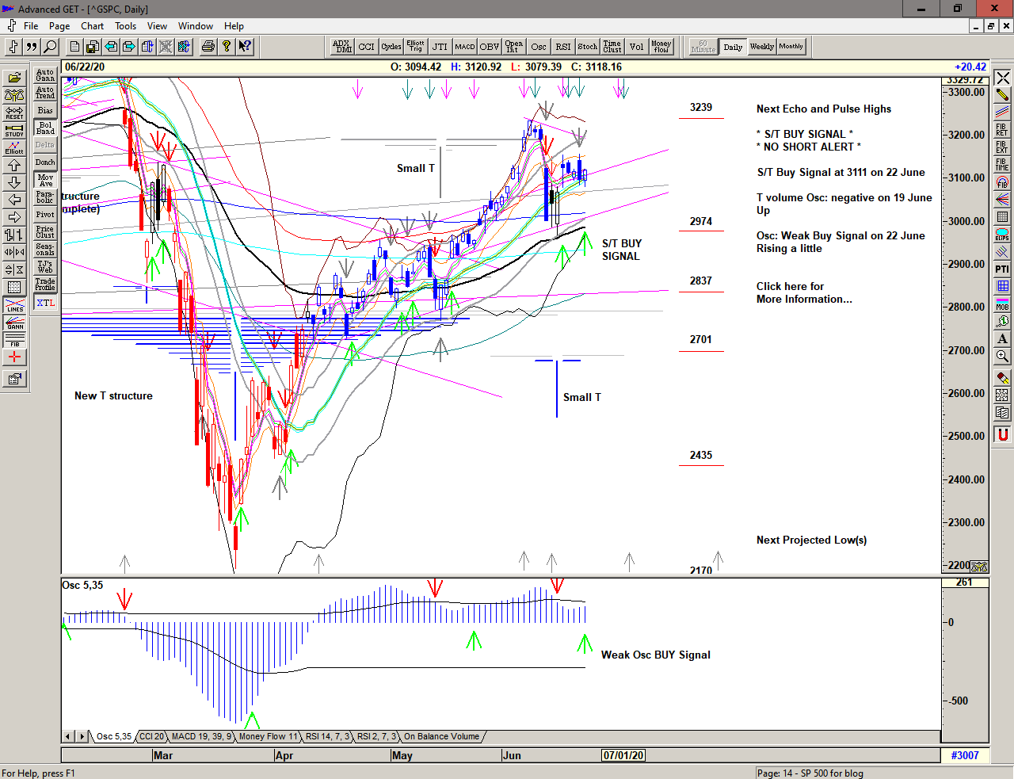Toggle the XTL indicator
Screen dimensions: 1014x779
click(45, 303)
